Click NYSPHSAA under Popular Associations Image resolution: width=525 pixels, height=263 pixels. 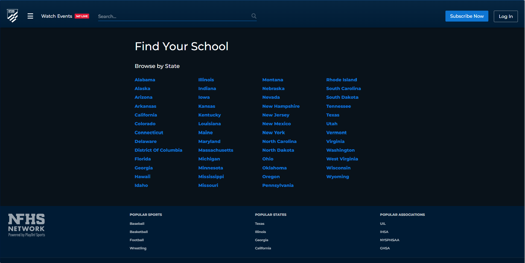pos(389,240)
